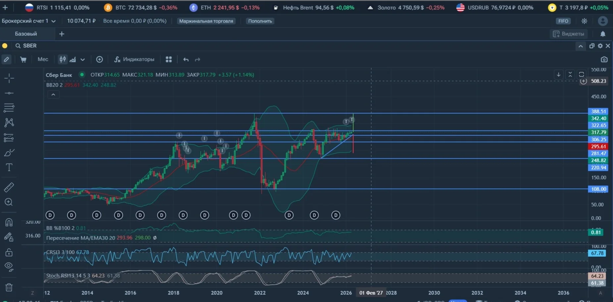The height and width of the screenshot is (302, 613).
Task: Add a ticker to the top quotes bar
Action: pyautogui.click(x=5, y=7)
